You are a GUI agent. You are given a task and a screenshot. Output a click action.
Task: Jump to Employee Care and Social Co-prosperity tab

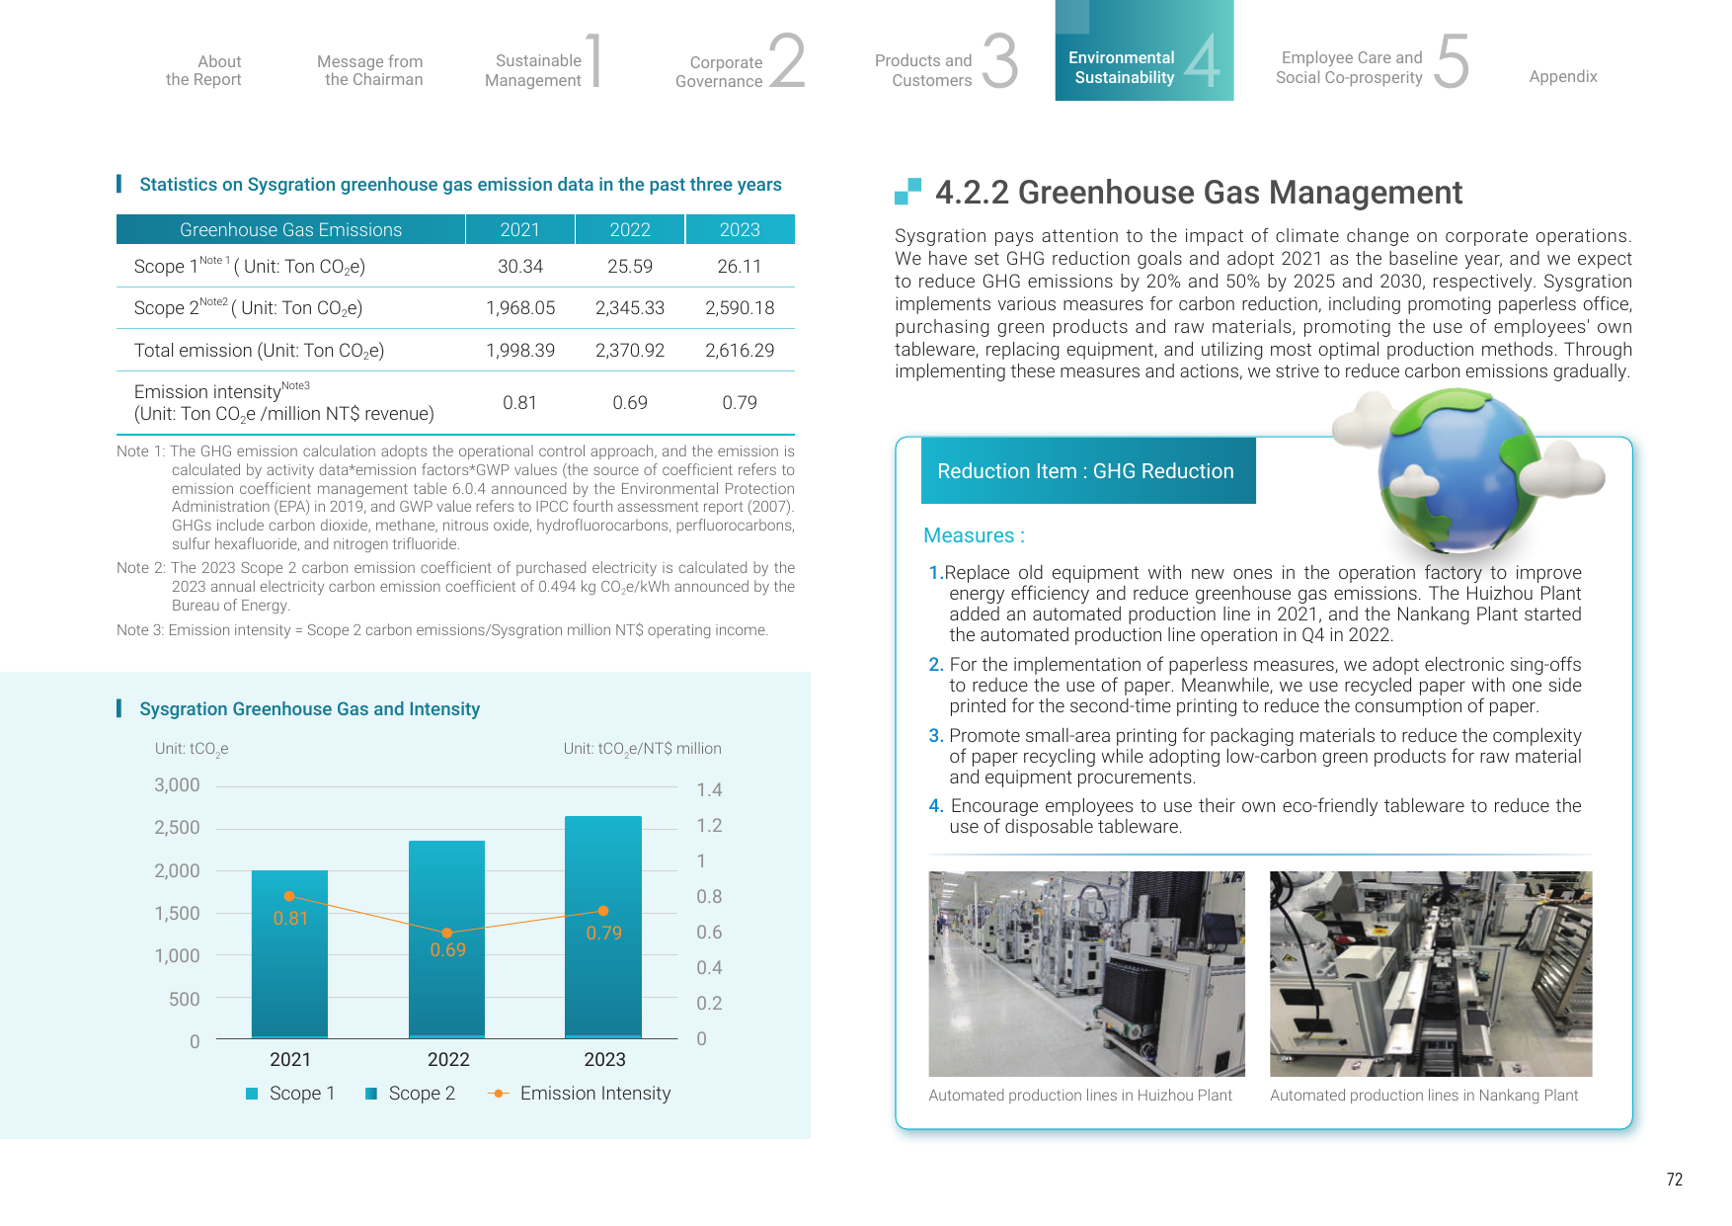(x=1373, y=61)
